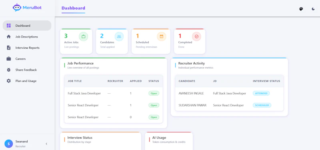
Task: Click the AI Usage heading
Action: pos(159,138)
